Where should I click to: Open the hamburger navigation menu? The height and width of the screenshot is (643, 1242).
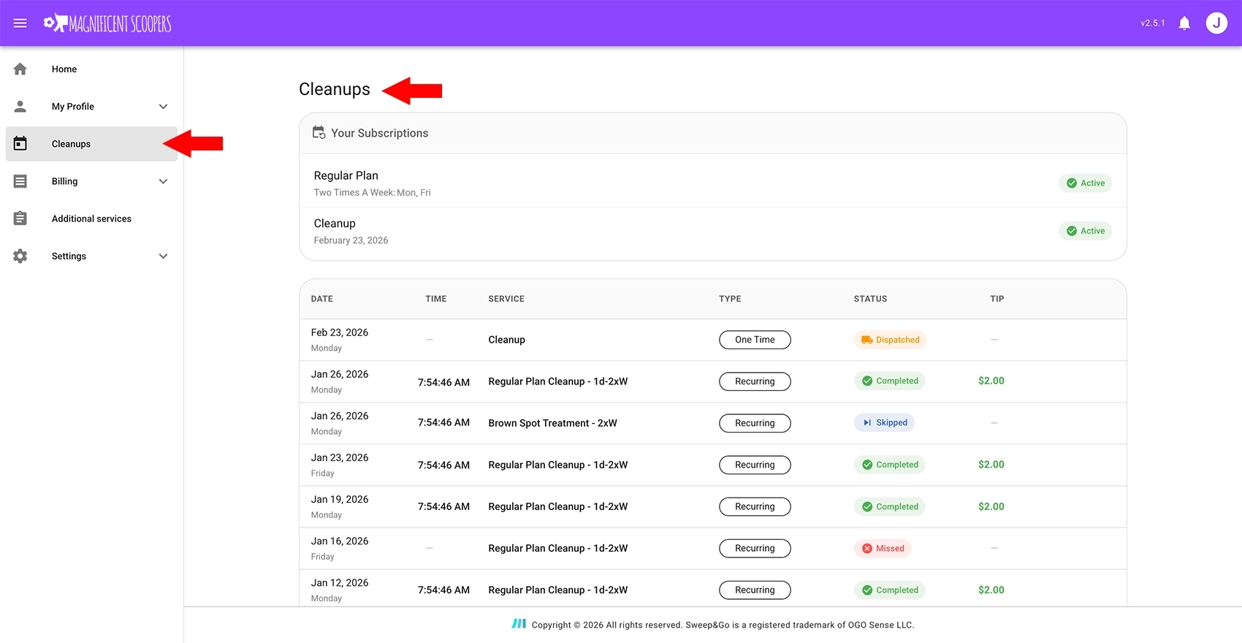click(x=20, y=23)
